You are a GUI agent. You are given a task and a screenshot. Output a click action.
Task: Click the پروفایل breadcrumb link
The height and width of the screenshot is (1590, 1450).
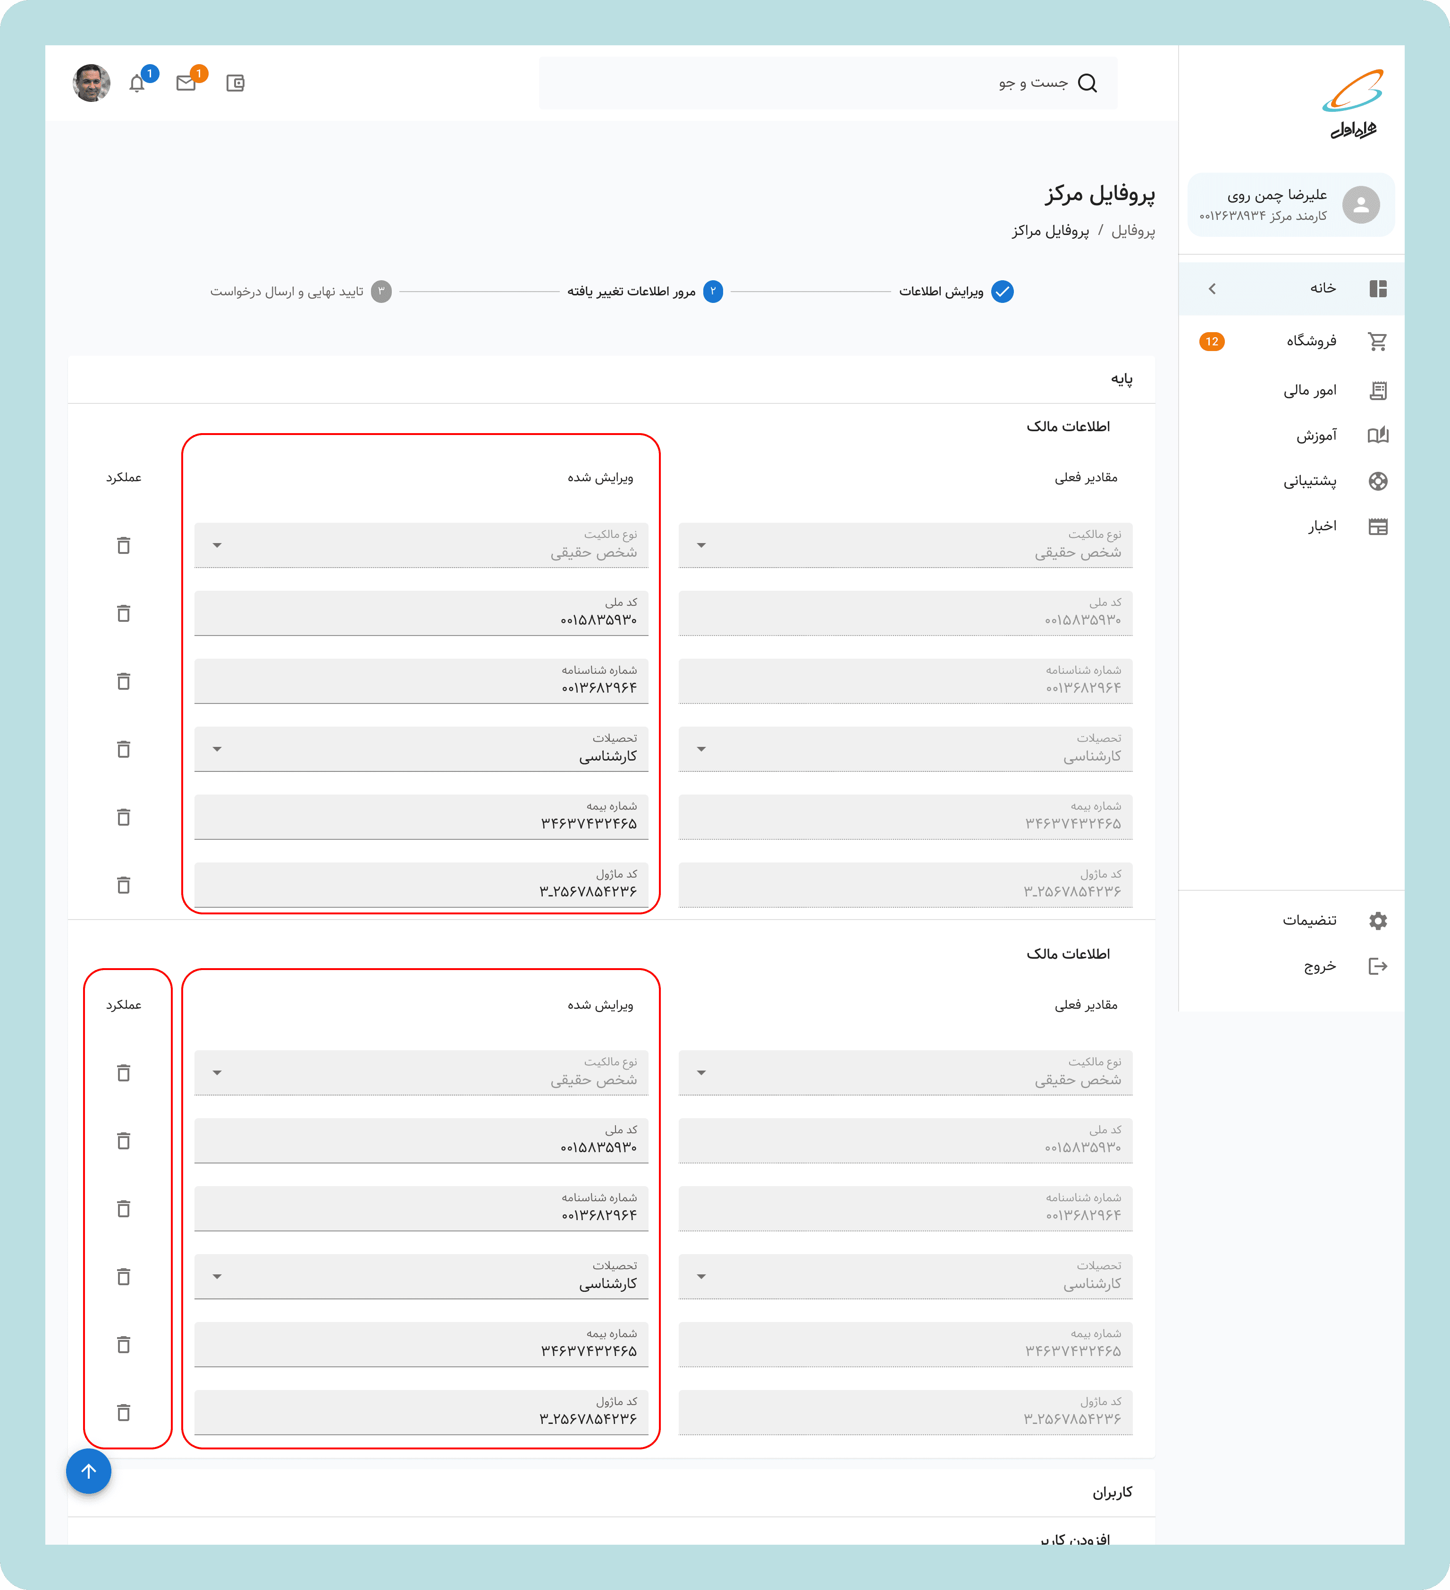click(x=1133, y=230)
